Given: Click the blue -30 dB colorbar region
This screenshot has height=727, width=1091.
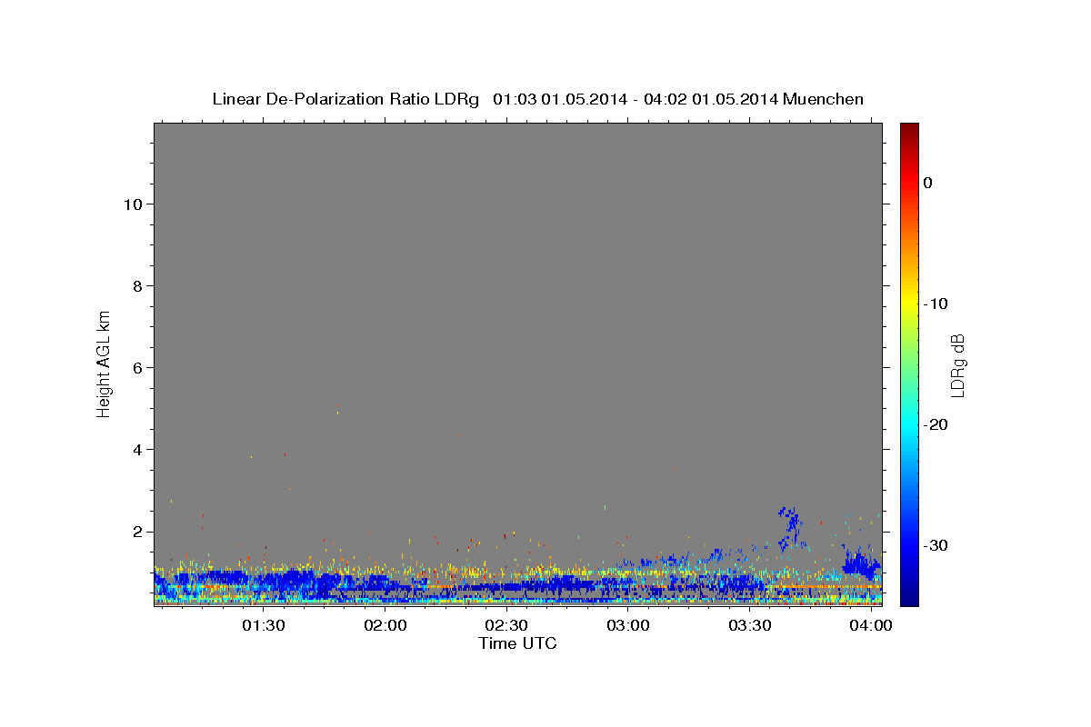Looking at the screenshot, I should (x=909, y=545).
